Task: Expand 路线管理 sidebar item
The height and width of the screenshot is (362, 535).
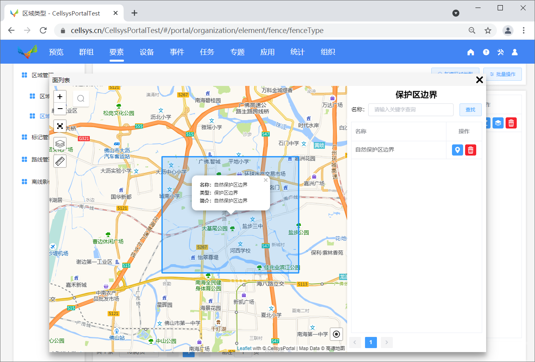Action: 35,160
